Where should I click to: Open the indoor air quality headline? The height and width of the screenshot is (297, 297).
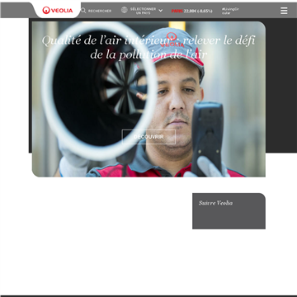point(148,47)
